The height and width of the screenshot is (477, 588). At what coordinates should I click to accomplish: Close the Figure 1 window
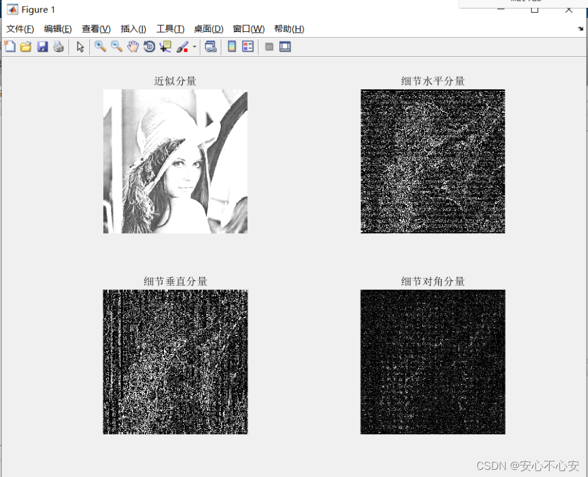pos(569,10)
